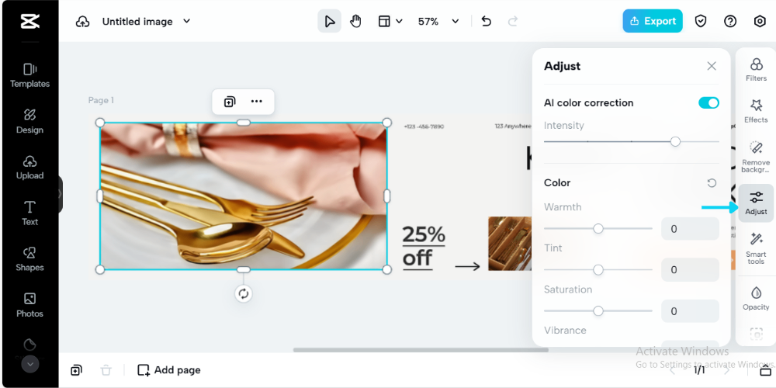Click the Tint value field
Screen dimensions: 776x388
tap(690, 270)
